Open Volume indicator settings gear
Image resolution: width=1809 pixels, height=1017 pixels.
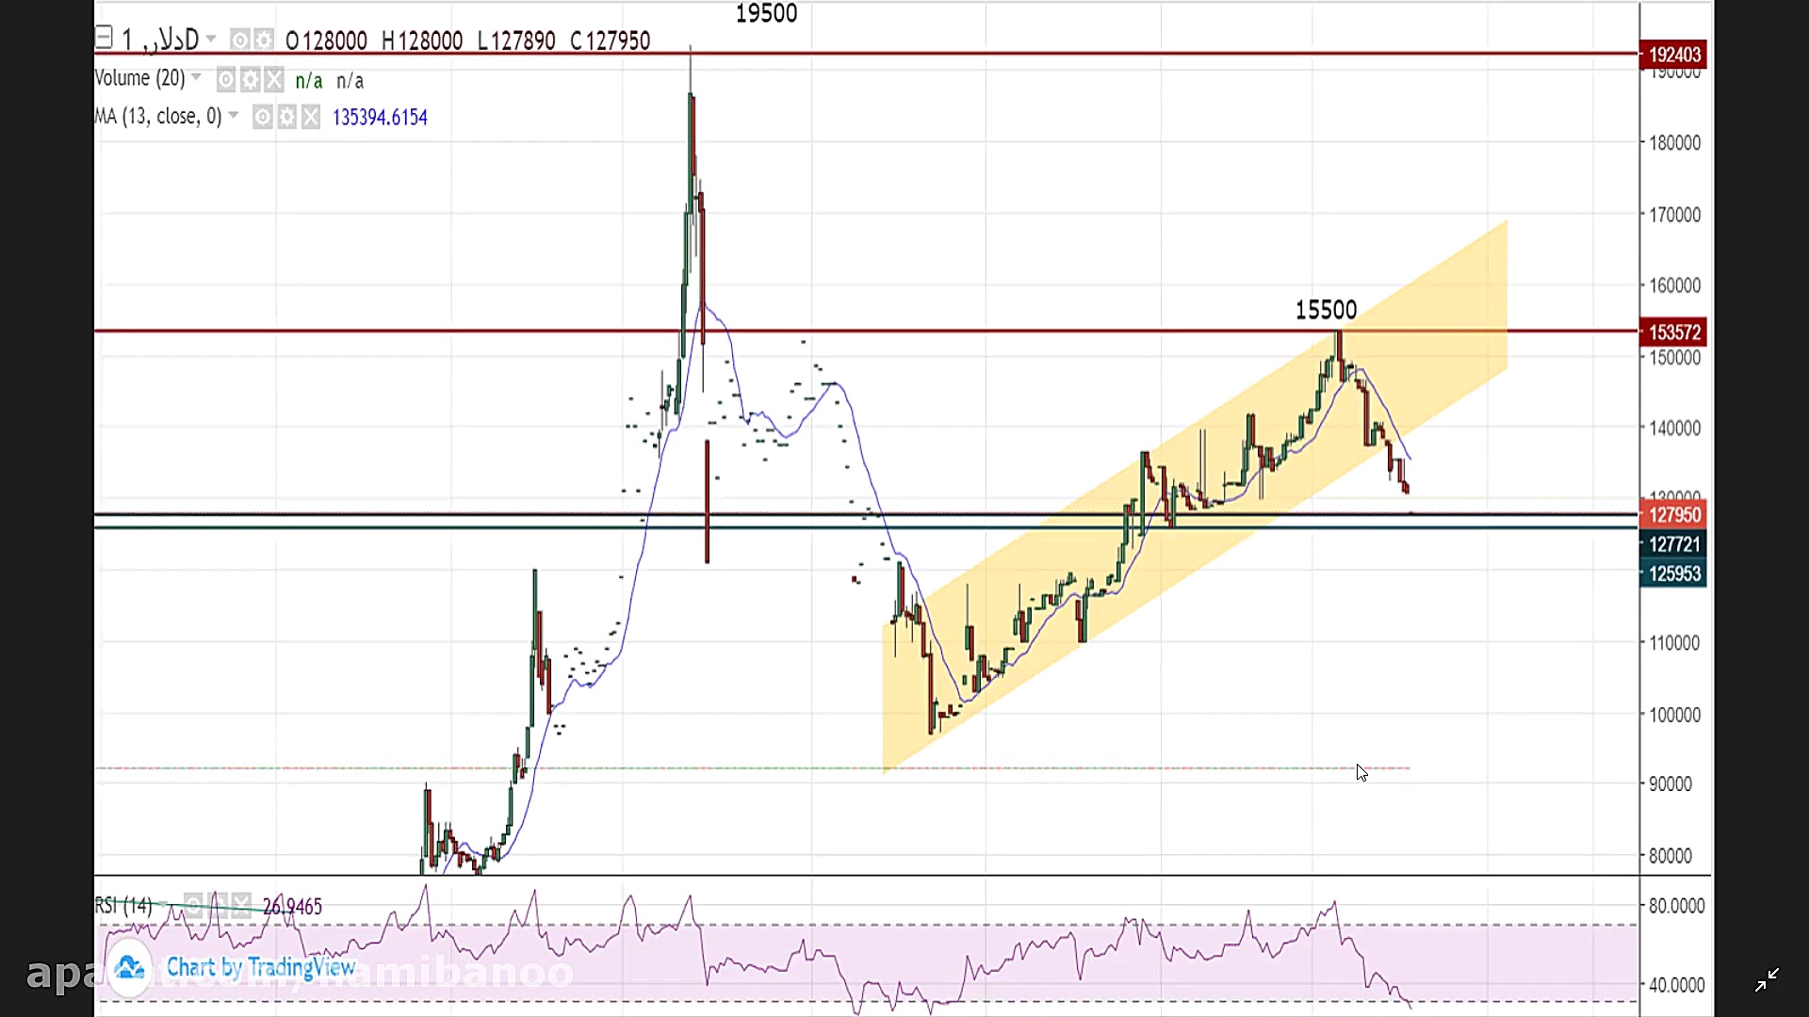click(250, 80)
